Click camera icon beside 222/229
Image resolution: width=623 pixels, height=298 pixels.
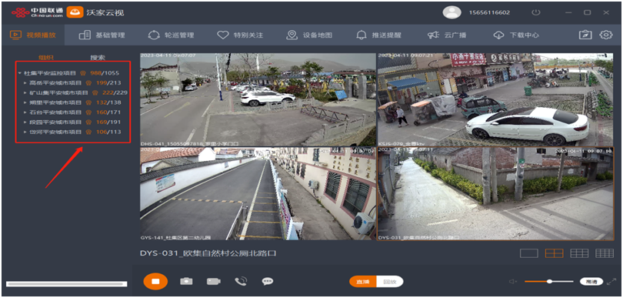95,92
